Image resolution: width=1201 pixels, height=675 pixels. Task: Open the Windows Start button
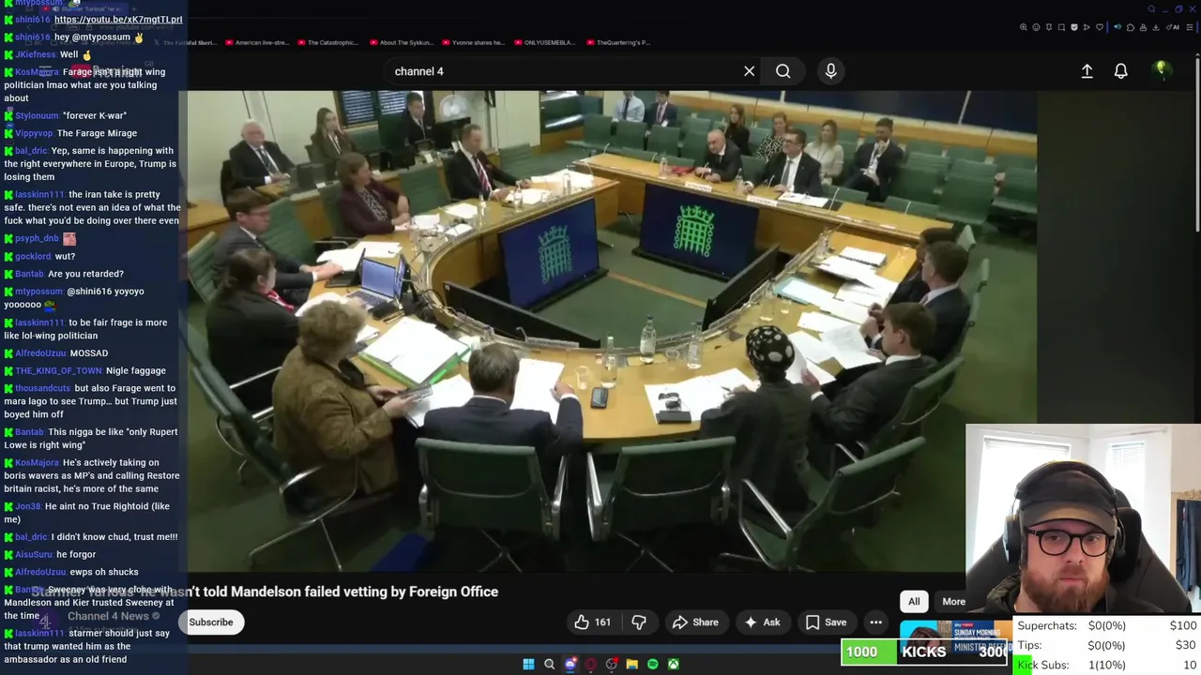coord(528,664)
